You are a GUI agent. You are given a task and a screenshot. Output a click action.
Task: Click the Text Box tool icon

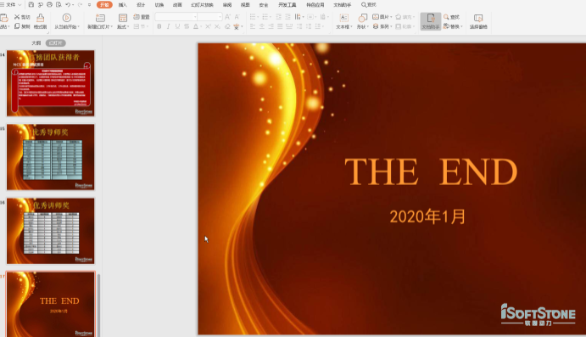click(x=343, y=18)
